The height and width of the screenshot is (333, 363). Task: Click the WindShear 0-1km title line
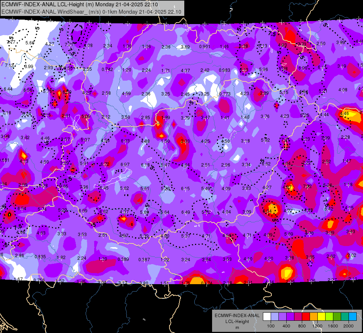[x=91, y=12]
